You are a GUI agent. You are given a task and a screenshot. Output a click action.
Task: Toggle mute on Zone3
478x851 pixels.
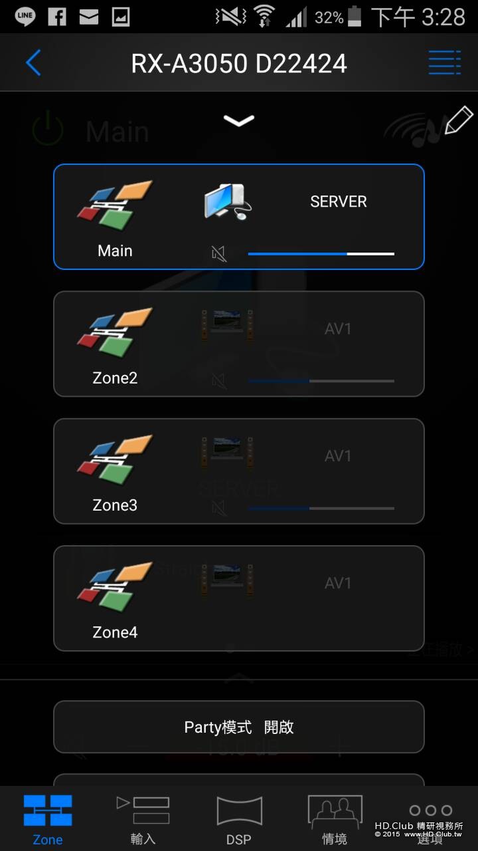(219, 508)
